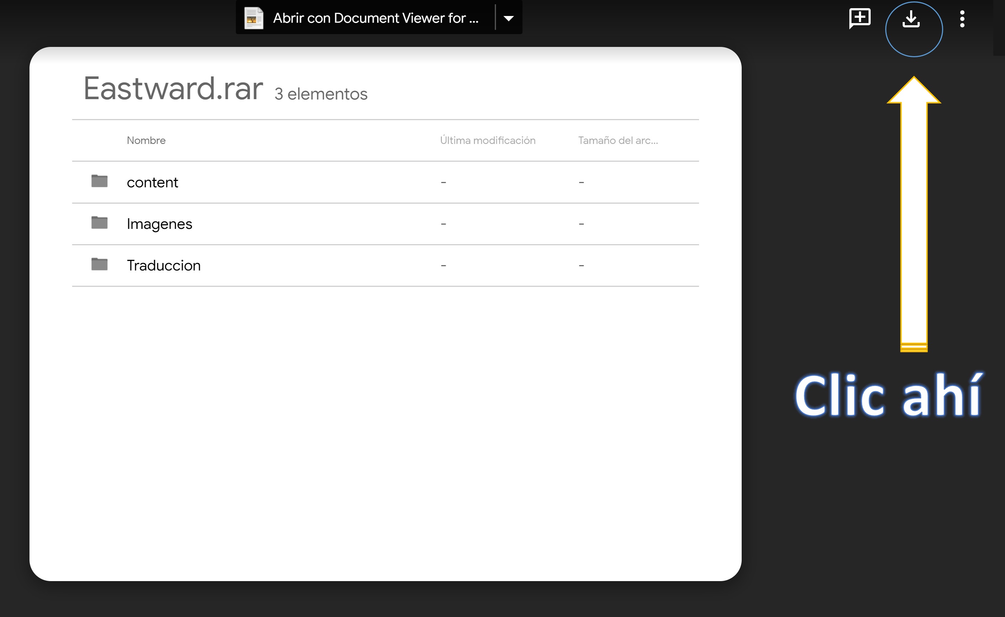Image resolution: width=1005 pixels, height=617 pixels.
Task: Click the Document Viewer app icon
Action: [254, 18]
